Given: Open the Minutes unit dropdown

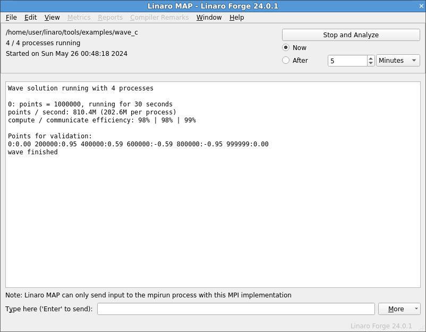Looking at the screenshot, I should click(398, 61).
